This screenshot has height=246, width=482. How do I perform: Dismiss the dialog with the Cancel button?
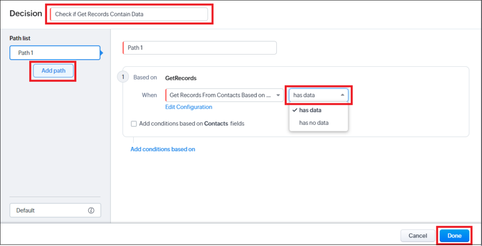[418, 236]
